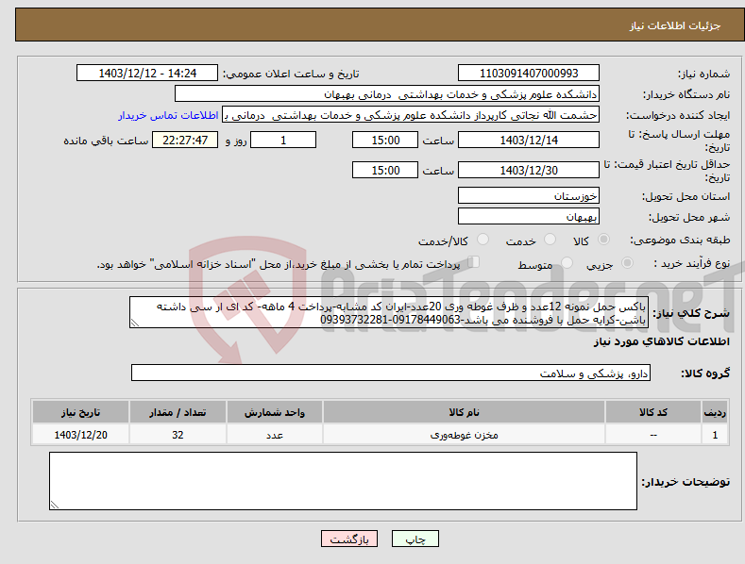
Task: Click the need date cell 1403/12/20
Action: 81,435
